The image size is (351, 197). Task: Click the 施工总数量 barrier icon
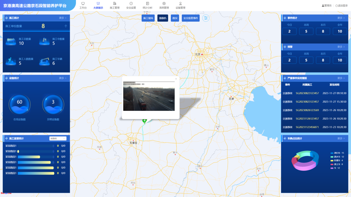11,41
